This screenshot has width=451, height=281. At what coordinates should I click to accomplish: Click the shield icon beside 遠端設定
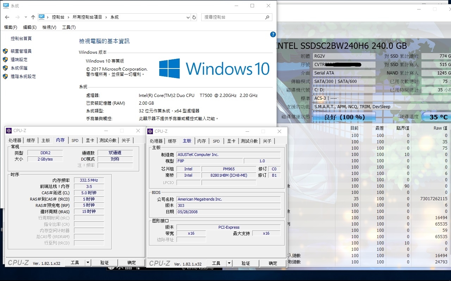(5, 60)
